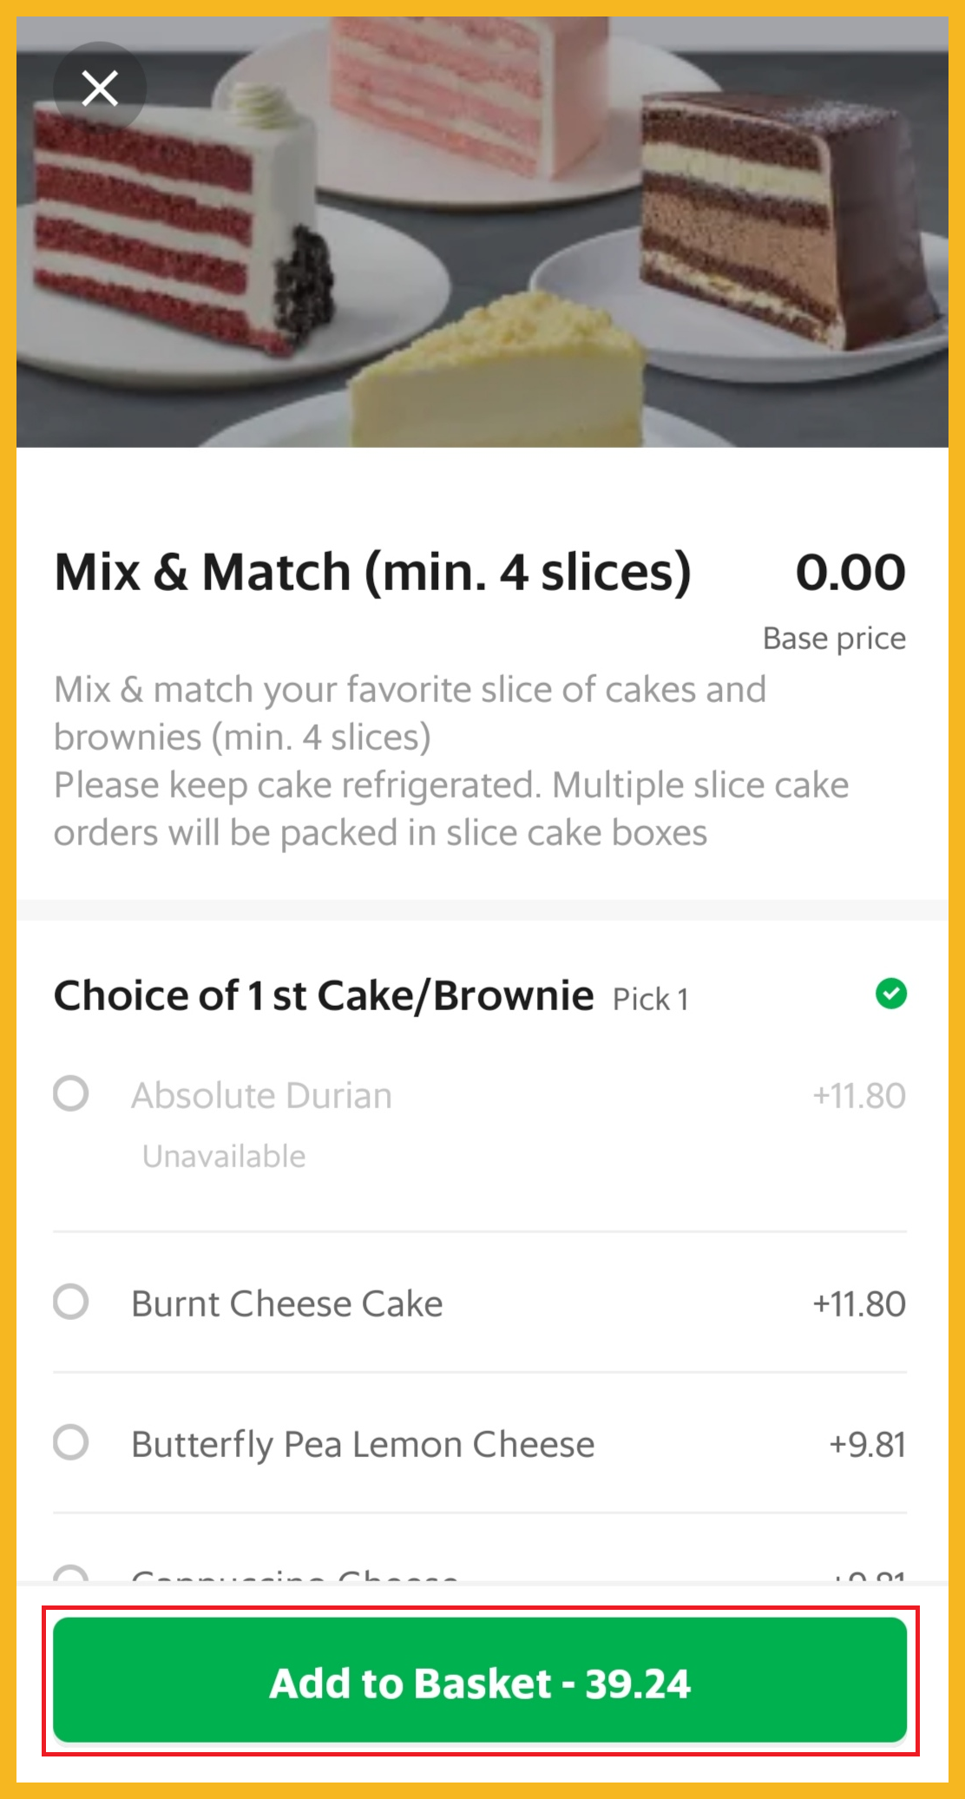Select the Absolute Durian radio button

point(71,1093)
